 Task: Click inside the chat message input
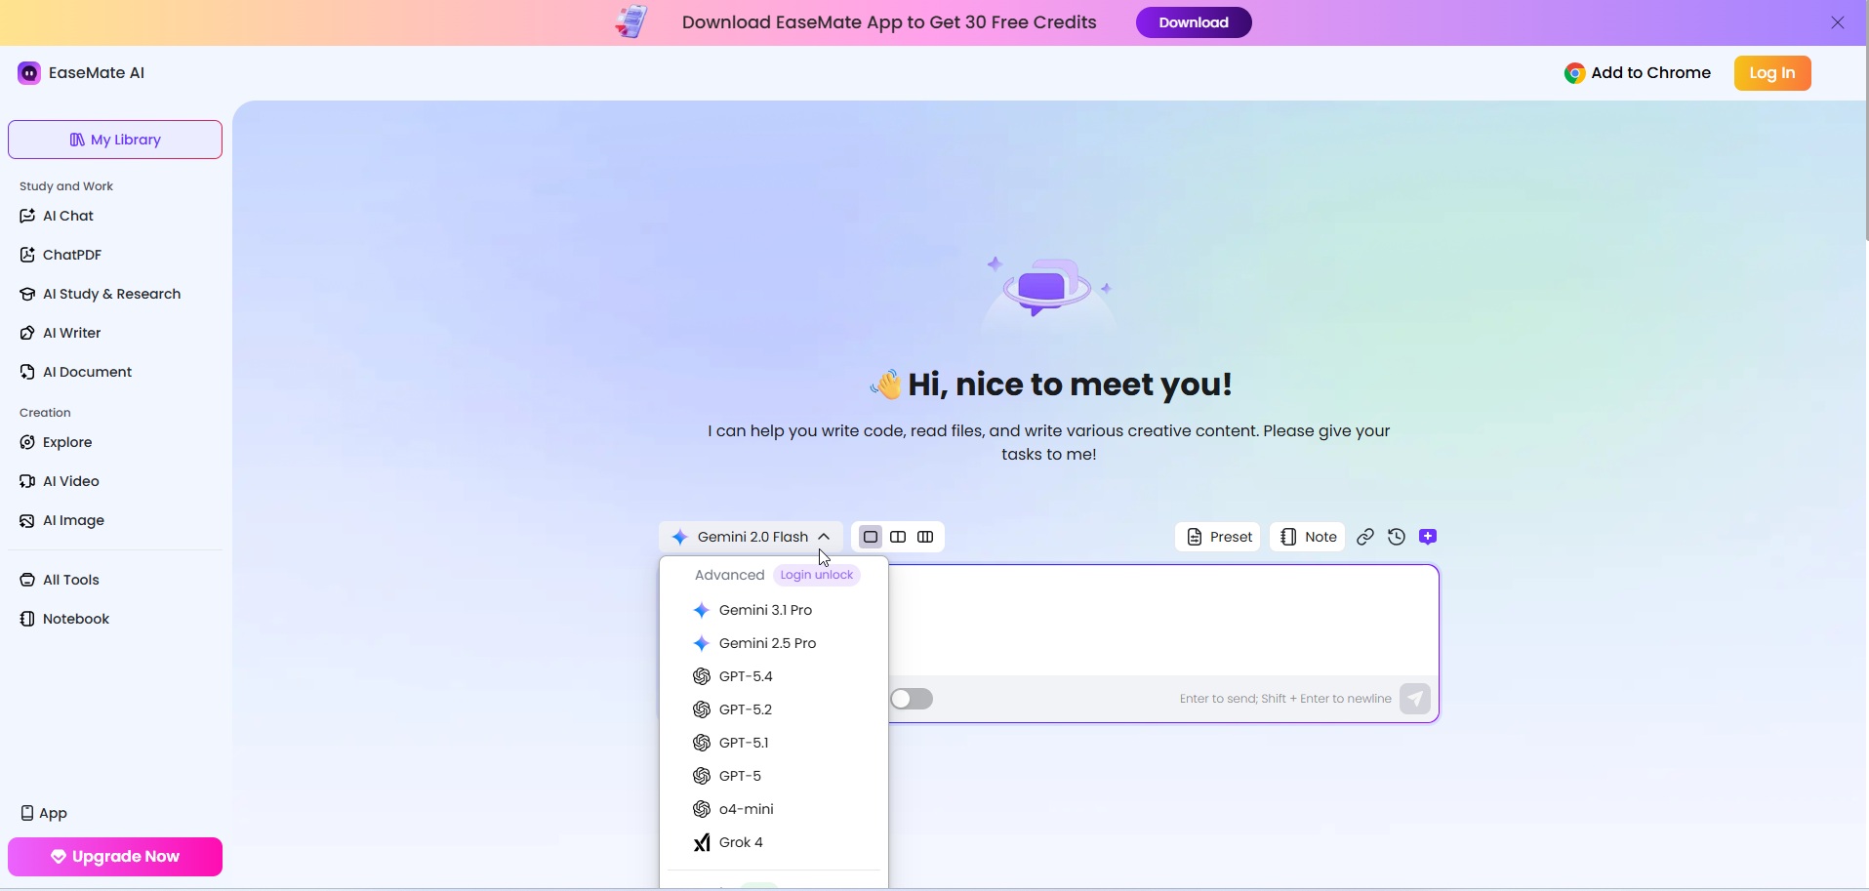coord(1163,621)
